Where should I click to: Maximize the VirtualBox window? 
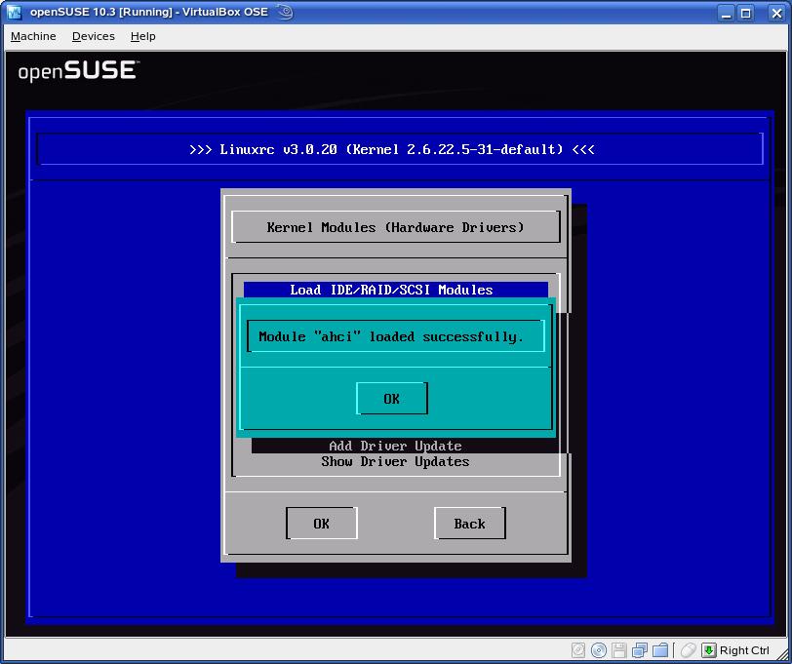746,13
